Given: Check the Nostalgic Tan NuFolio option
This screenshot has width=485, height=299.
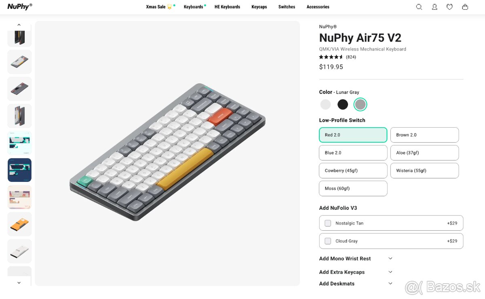Looking at the screenshot, I should (x=328, y=223).
